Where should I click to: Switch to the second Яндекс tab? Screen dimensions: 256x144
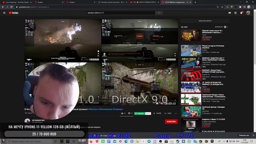(x=81, y=2)
